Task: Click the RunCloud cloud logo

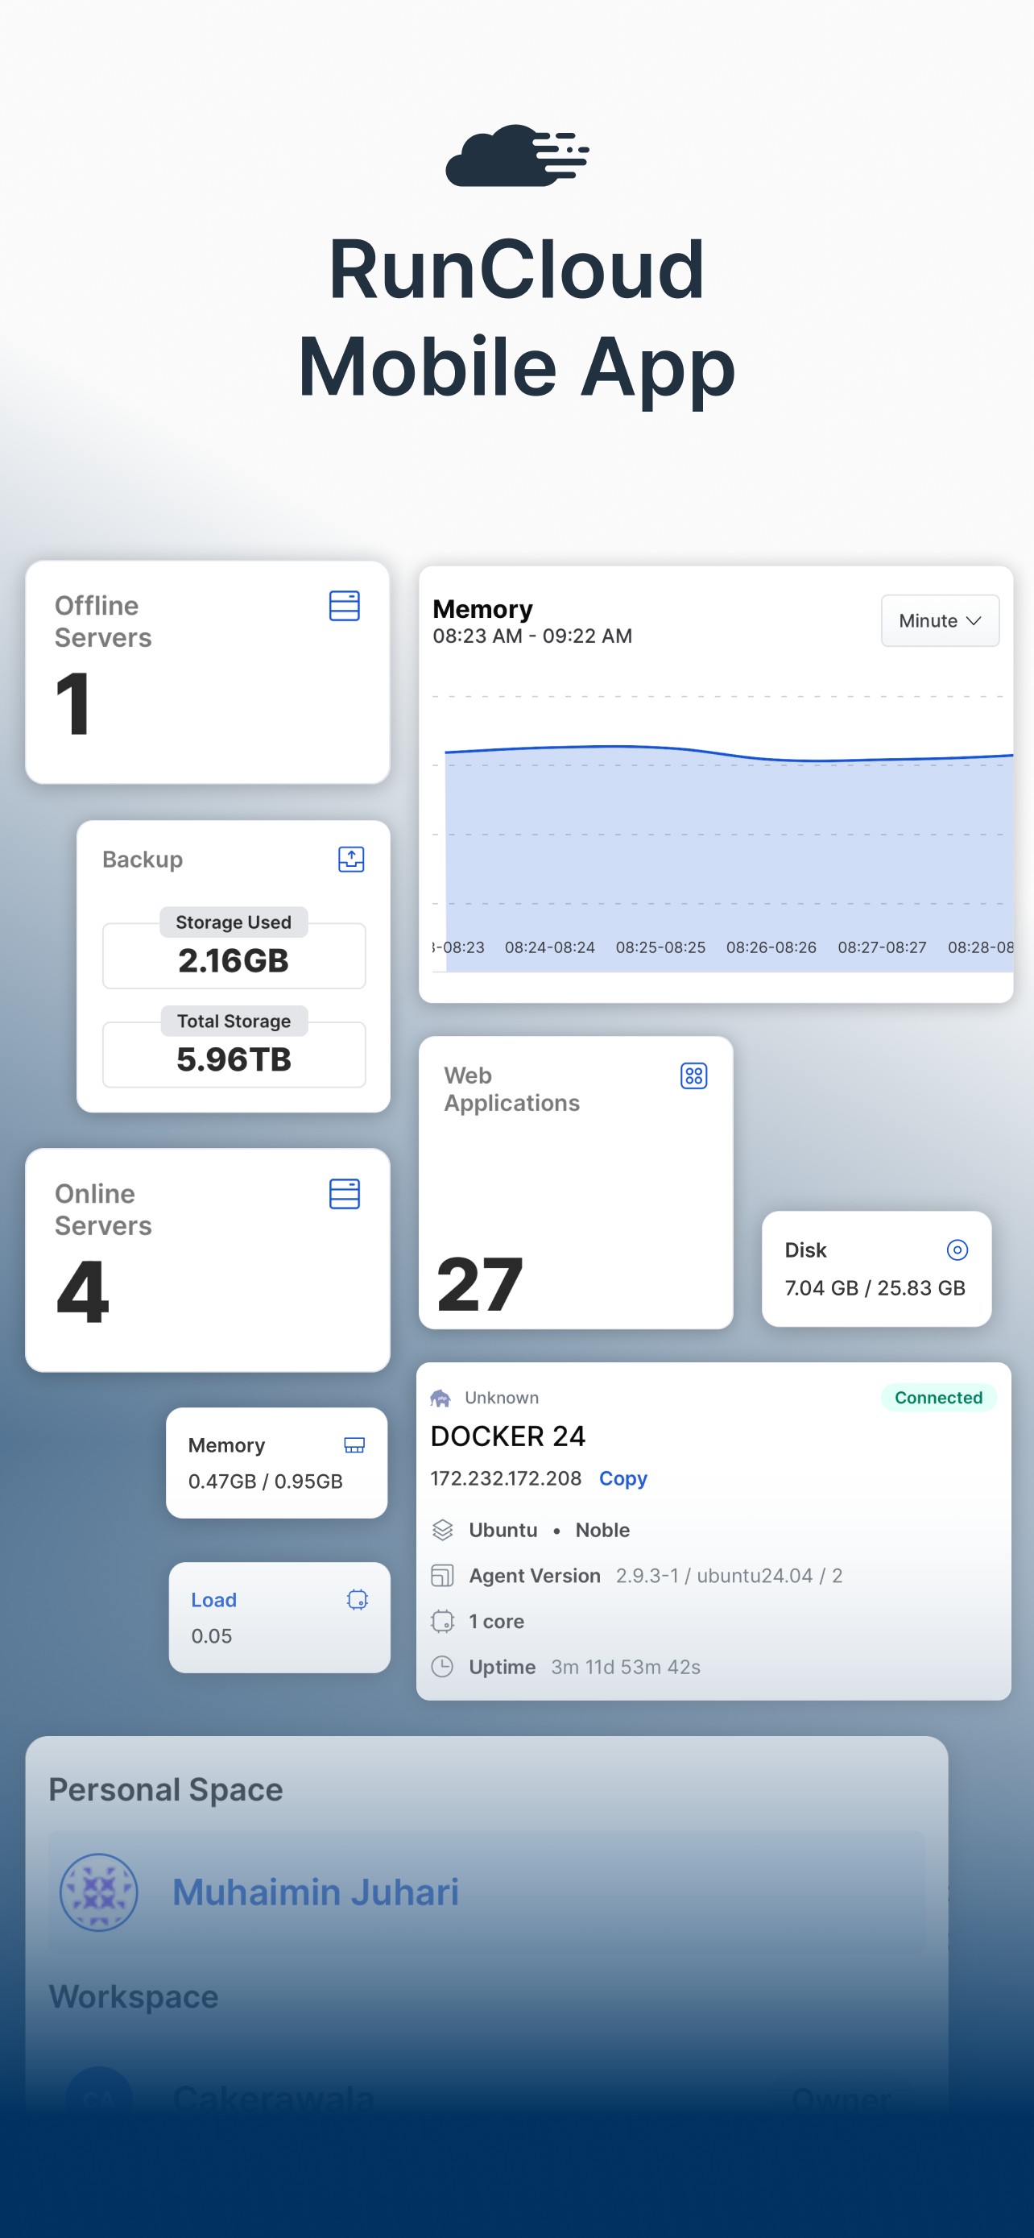Action: point(516,155)
